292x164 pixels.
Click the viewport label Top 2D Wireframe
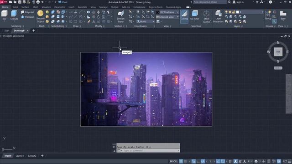(12, 36)
